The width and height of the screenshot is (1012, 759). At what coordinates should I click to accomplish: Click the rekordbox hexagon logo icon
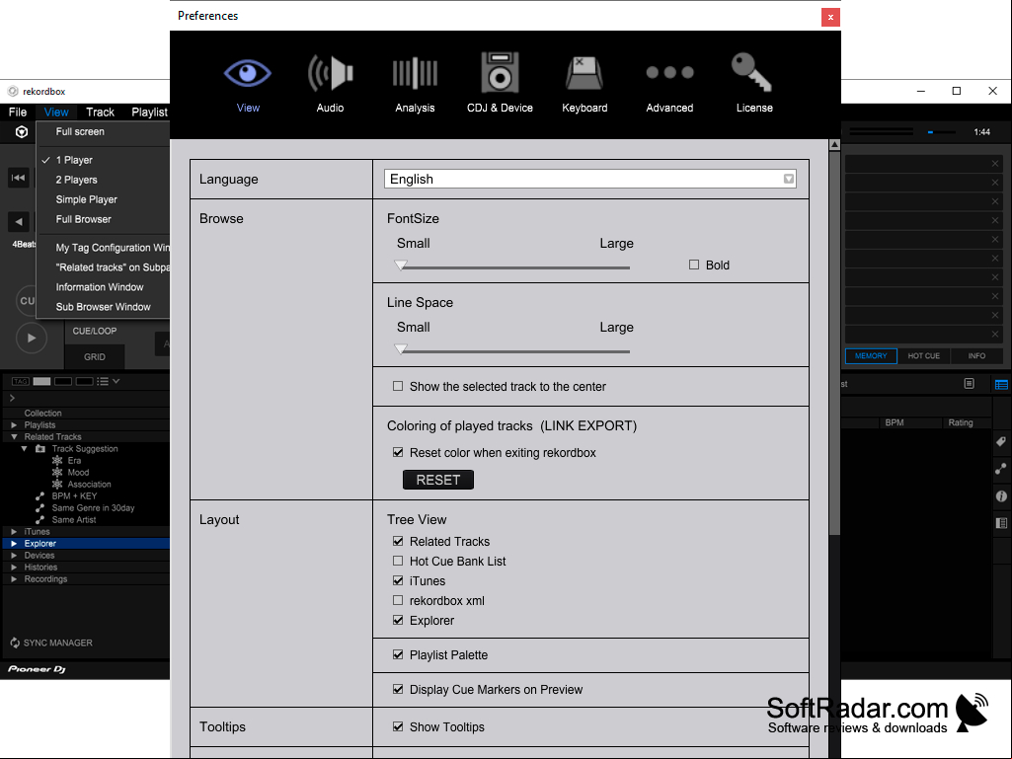click(x=22, y=132)
